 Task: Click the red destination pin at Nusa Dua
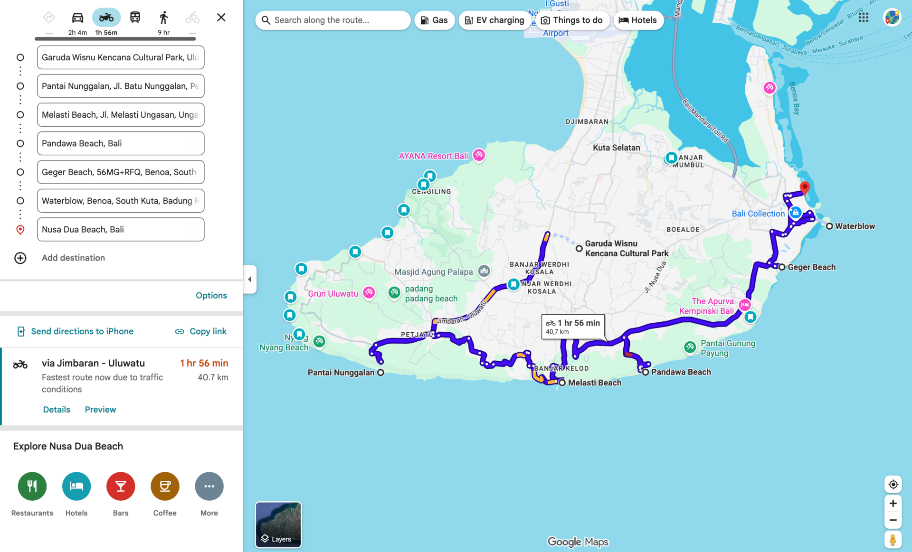tap(805, 187)
